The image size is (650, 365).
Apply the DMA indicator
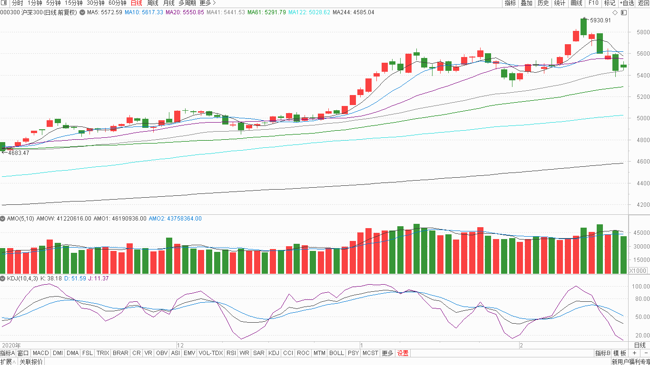click(72, 353)
